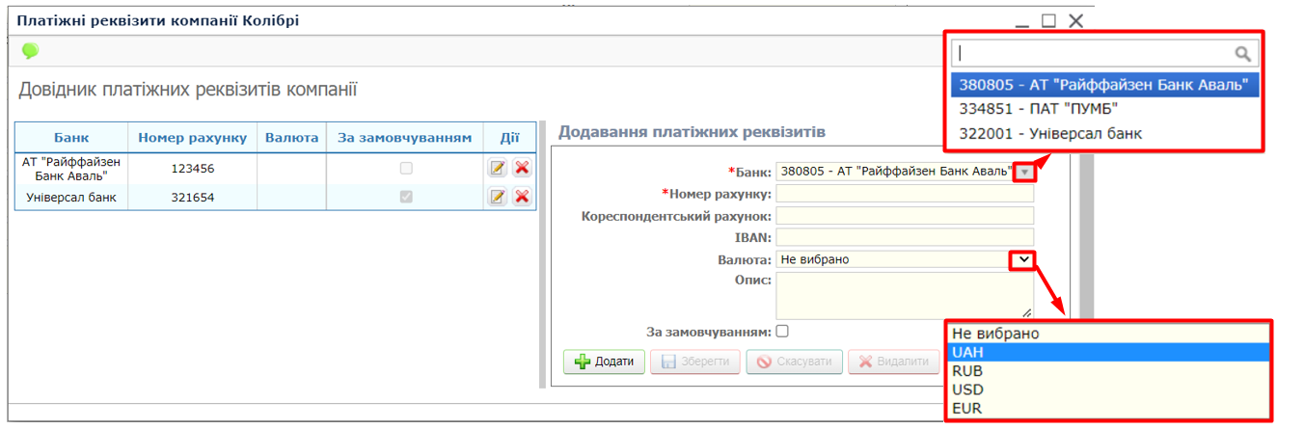This screenshot has height=429, width=1304.
Task: Delete the Універсал банк row
Action: 522,198
